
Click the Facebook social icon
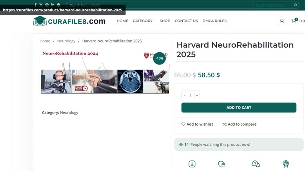[35, 5]
